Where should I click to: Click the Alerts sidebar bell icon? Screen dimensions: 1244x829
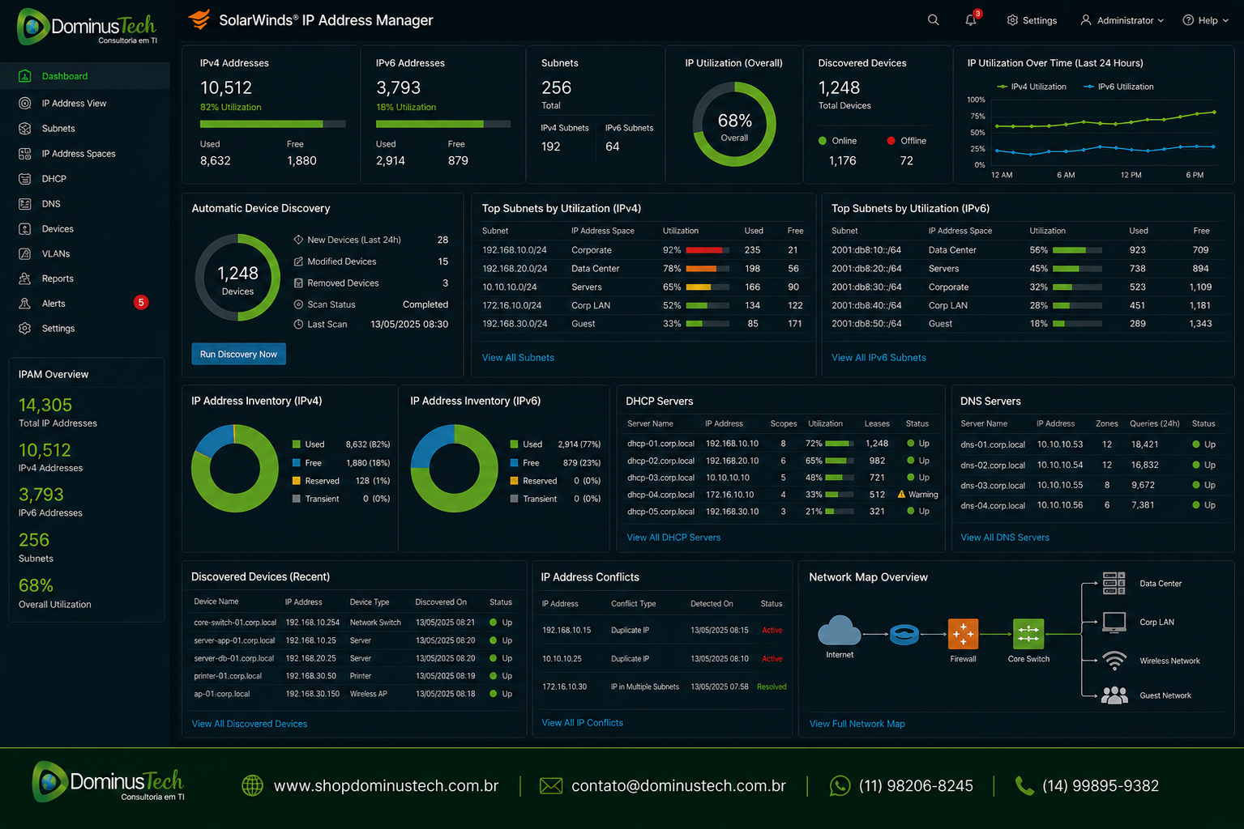click(x=25, y=304)
